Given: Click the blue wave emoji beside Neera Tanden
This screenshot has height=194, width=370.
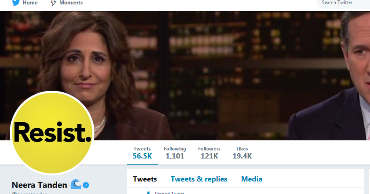Looking at the screenshot, I should click(x=76, y=184).
